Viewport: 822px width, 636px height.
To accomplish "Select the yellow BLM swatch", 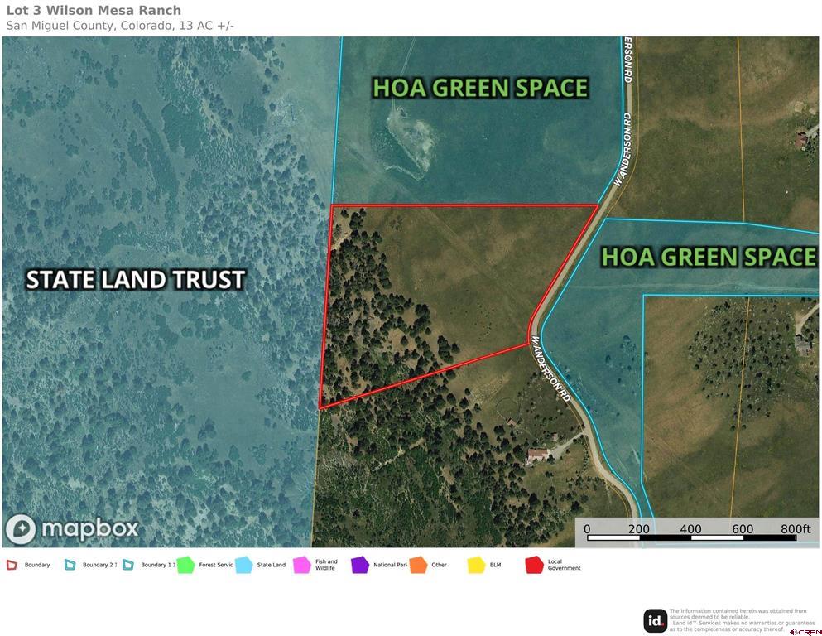I will 476,565.
